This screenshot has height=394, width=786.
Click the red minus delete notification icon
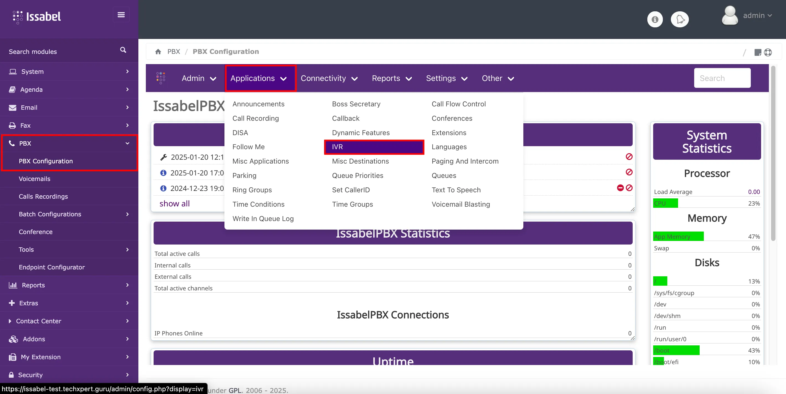pyautogui.click(x=620, y=188)
